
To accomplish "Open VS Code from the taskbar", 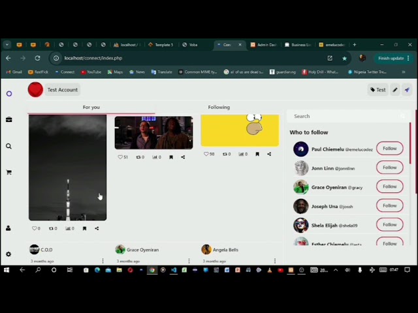I will tap(174, 270).
